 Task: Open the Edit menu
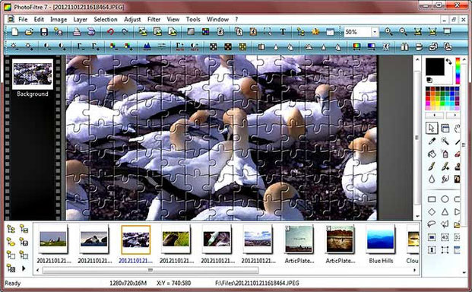[x=39, y=20]
